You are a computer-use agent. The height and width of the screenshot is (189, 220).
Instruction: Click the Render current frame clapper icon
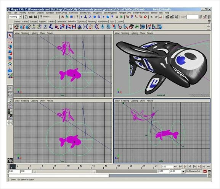tap(167, 17)
